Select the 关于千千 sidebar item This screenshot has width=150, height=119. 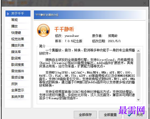18,13
